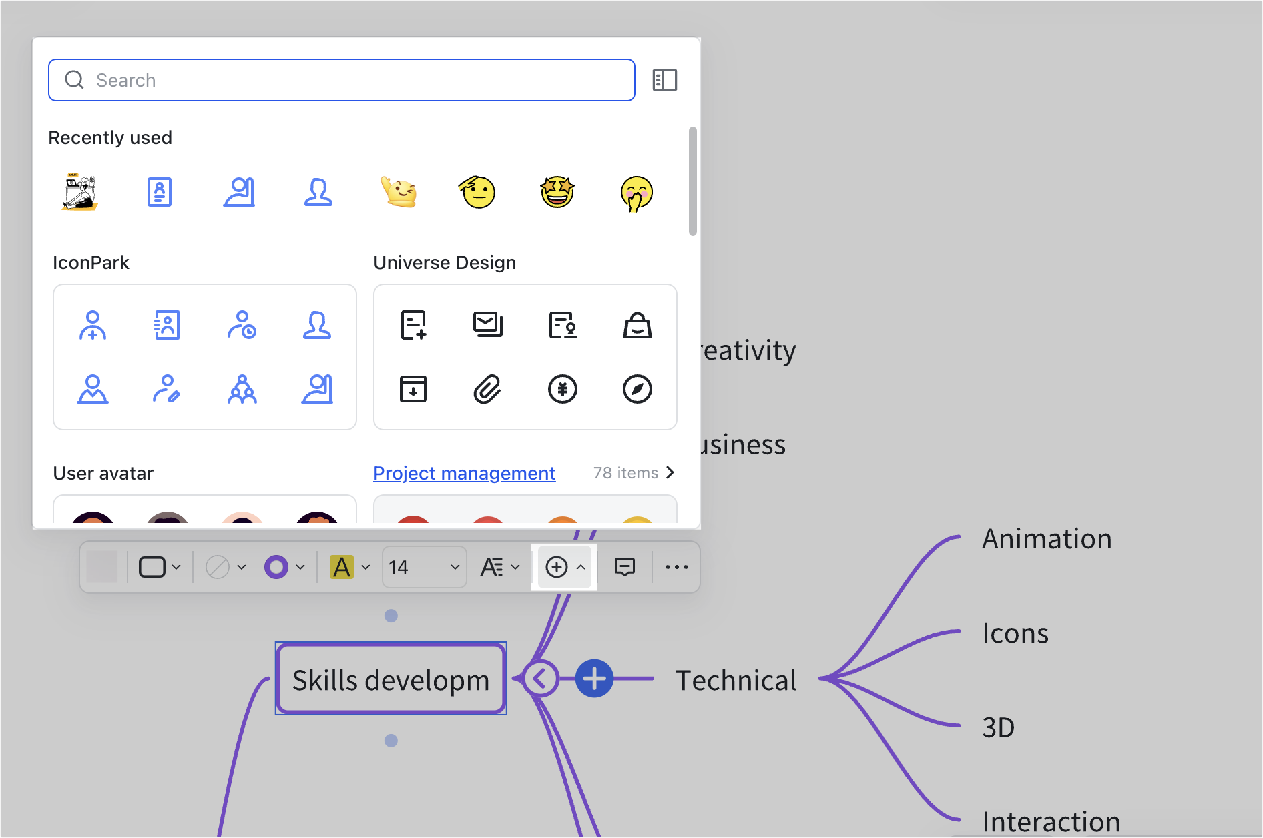Expand the insert icon chevron
1263x838 pixels.
580,567
